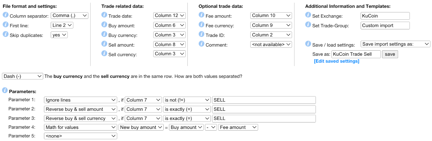Click the info icon next to Trade date

(x=104, y=15)
